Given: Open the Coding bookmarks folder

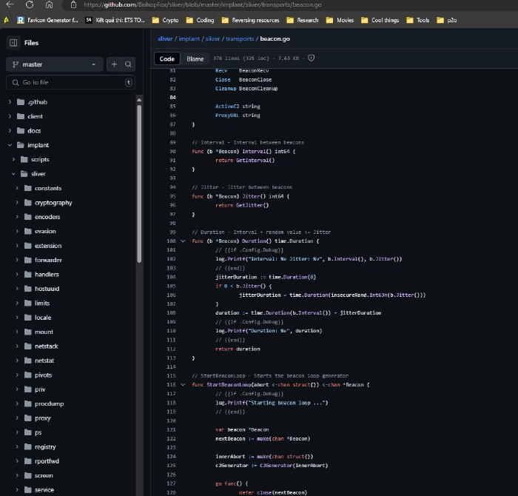Looking at the screenshot, I should click(x=201, y=20).
